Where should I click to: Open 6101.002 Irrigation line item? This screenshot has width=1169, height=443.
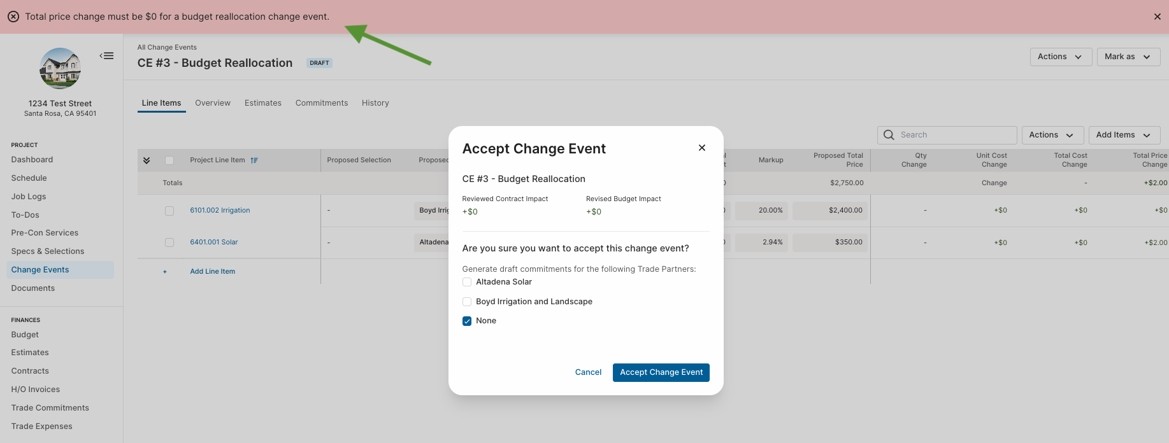(220, 211)
